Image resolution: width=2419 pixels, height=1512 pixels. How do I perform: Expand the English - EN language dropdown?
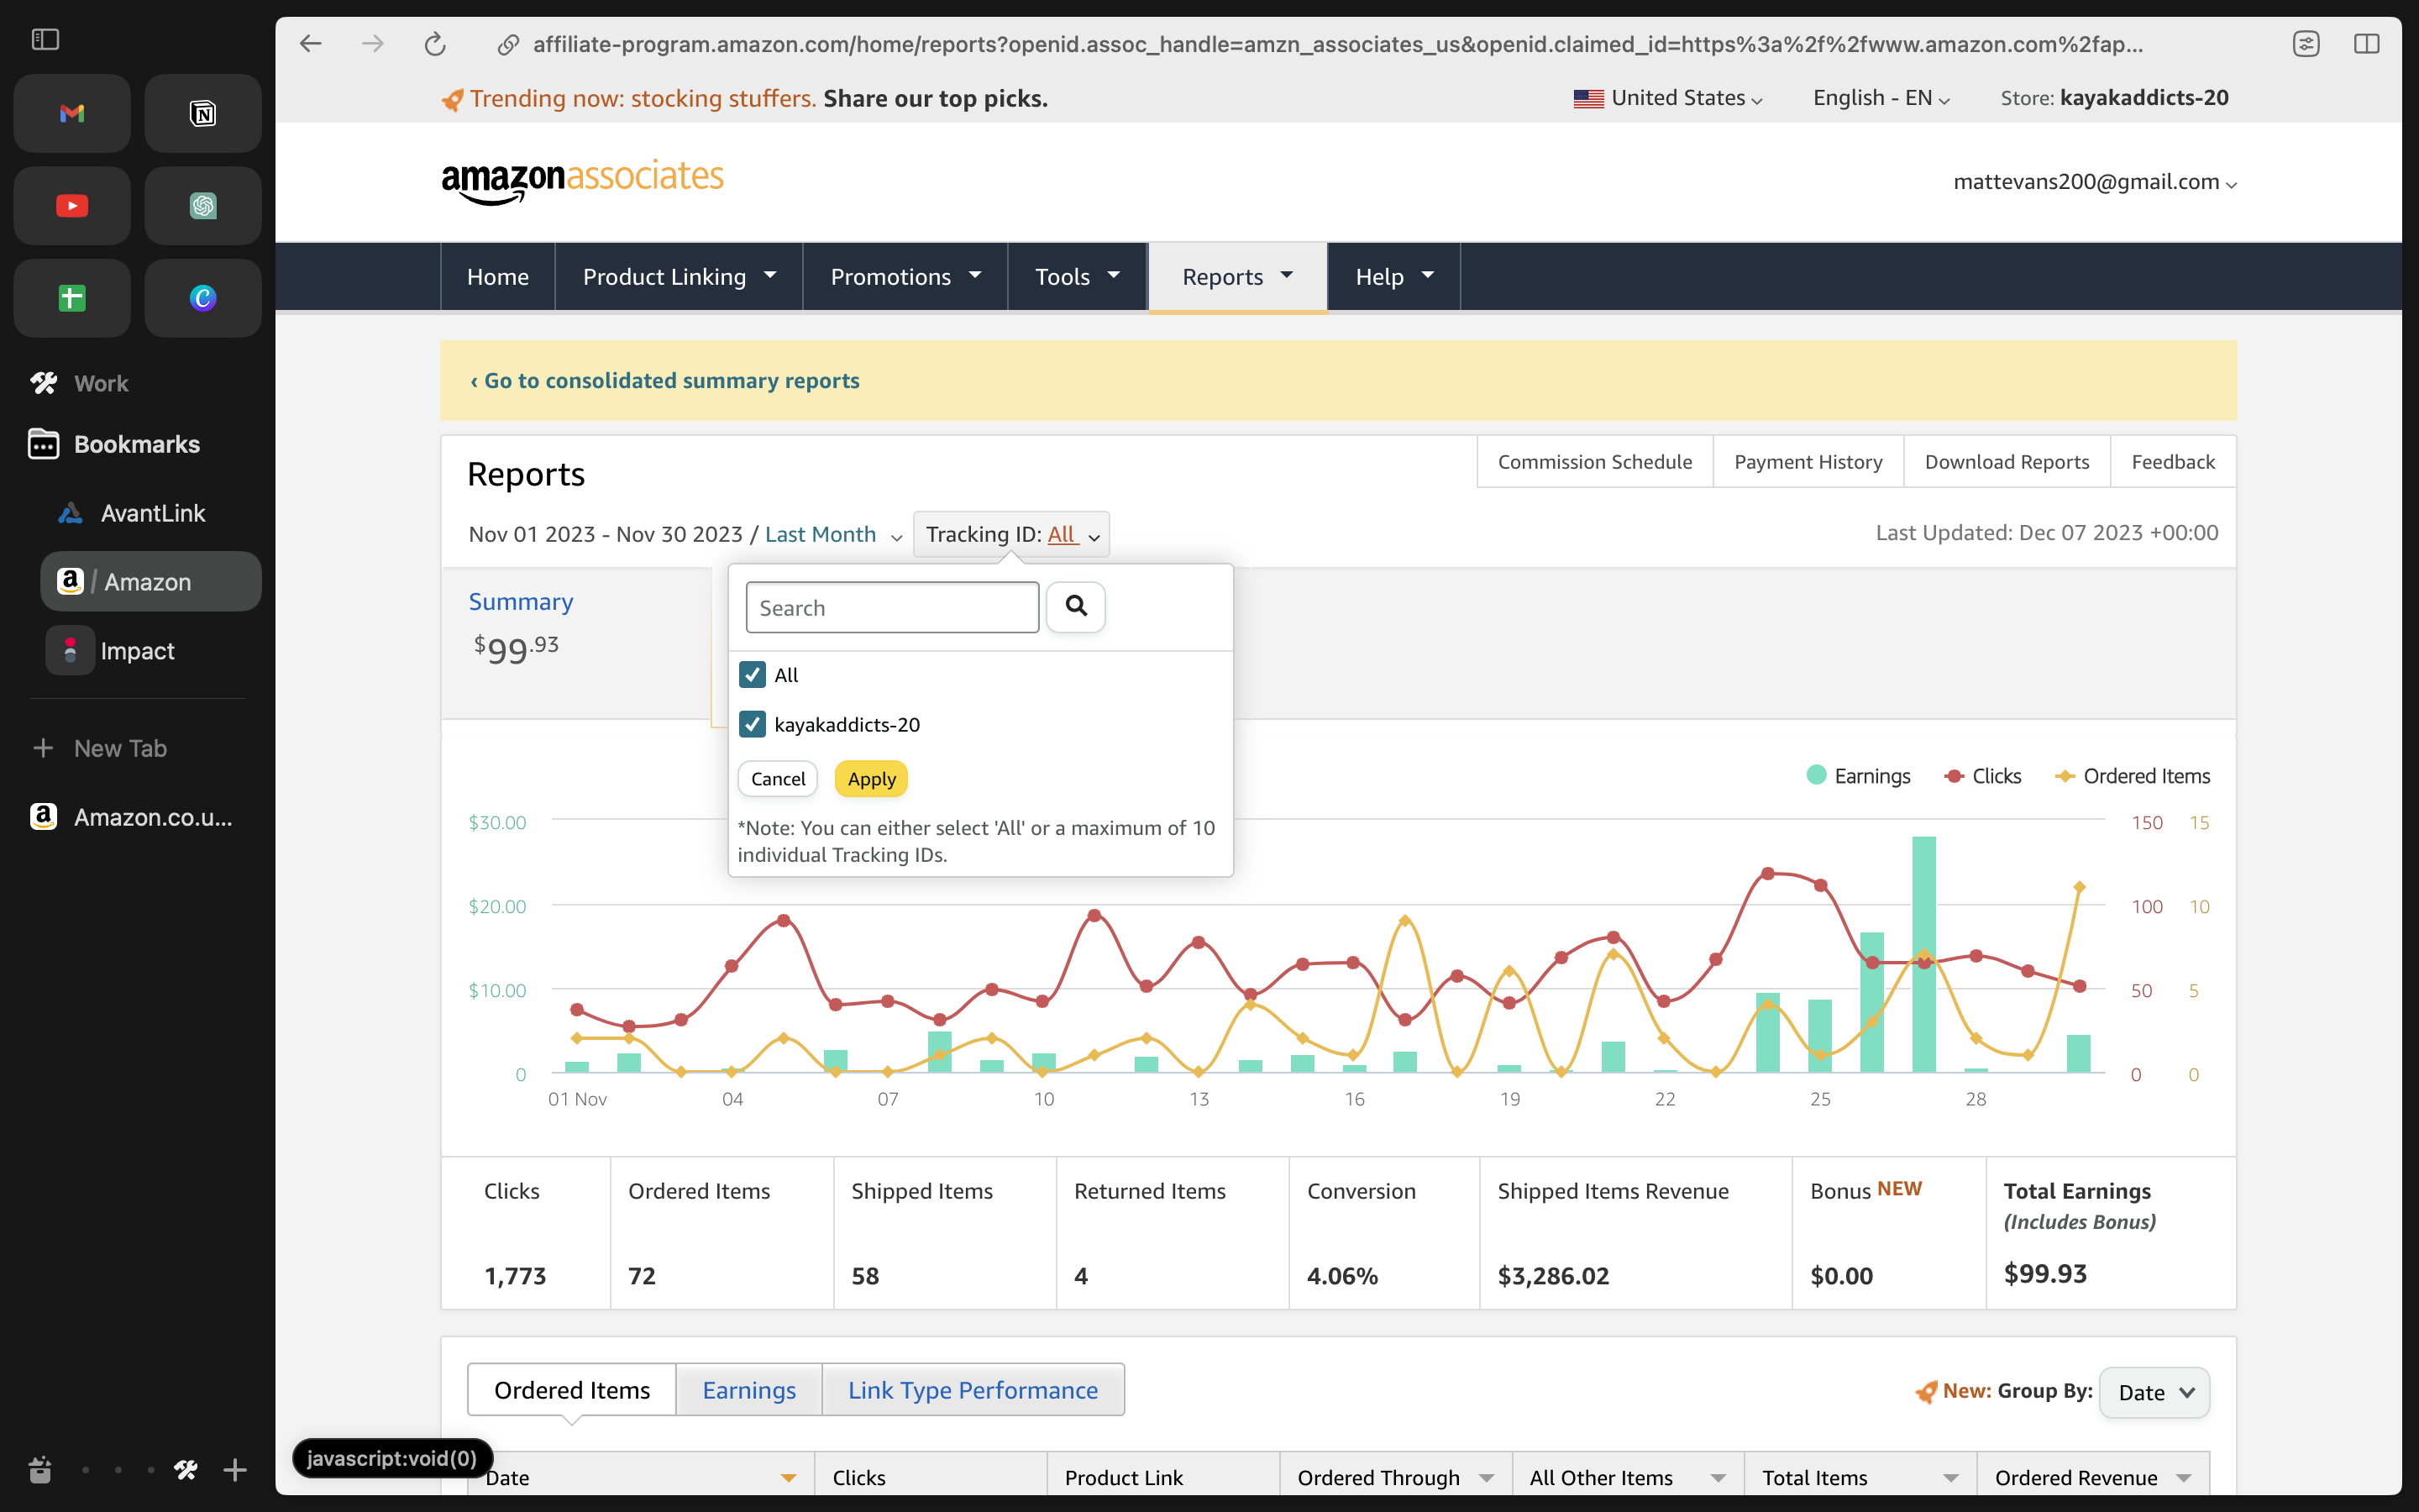click(x=1881, y=98)
